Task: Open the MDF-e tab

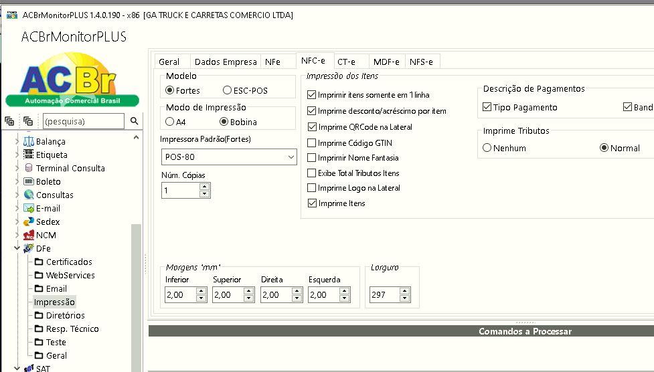Action: [386, 62]
